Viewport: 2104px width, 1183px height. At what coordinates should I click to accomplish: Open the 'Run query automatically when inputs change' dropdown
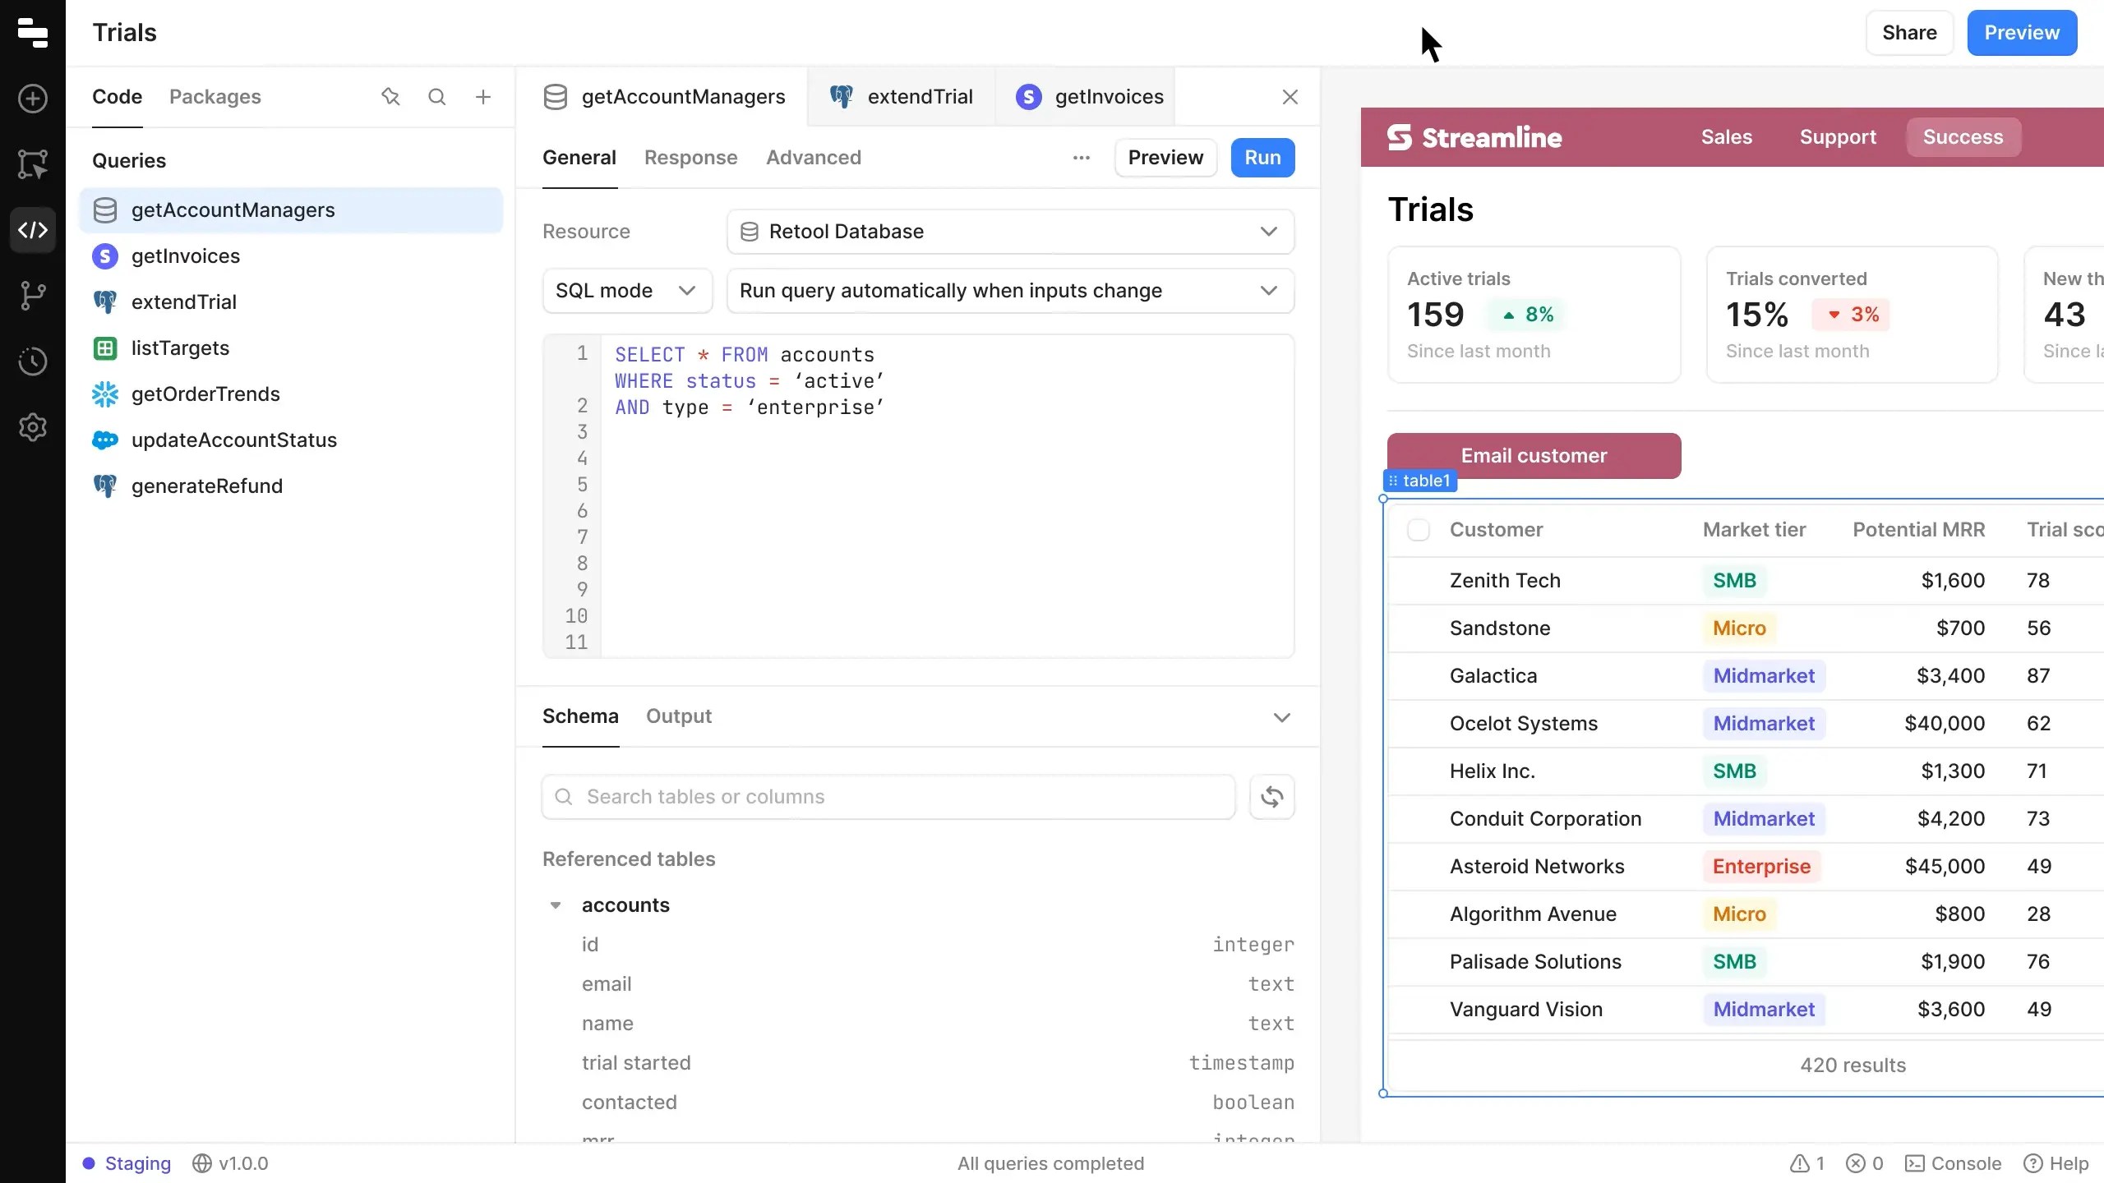1009,290
